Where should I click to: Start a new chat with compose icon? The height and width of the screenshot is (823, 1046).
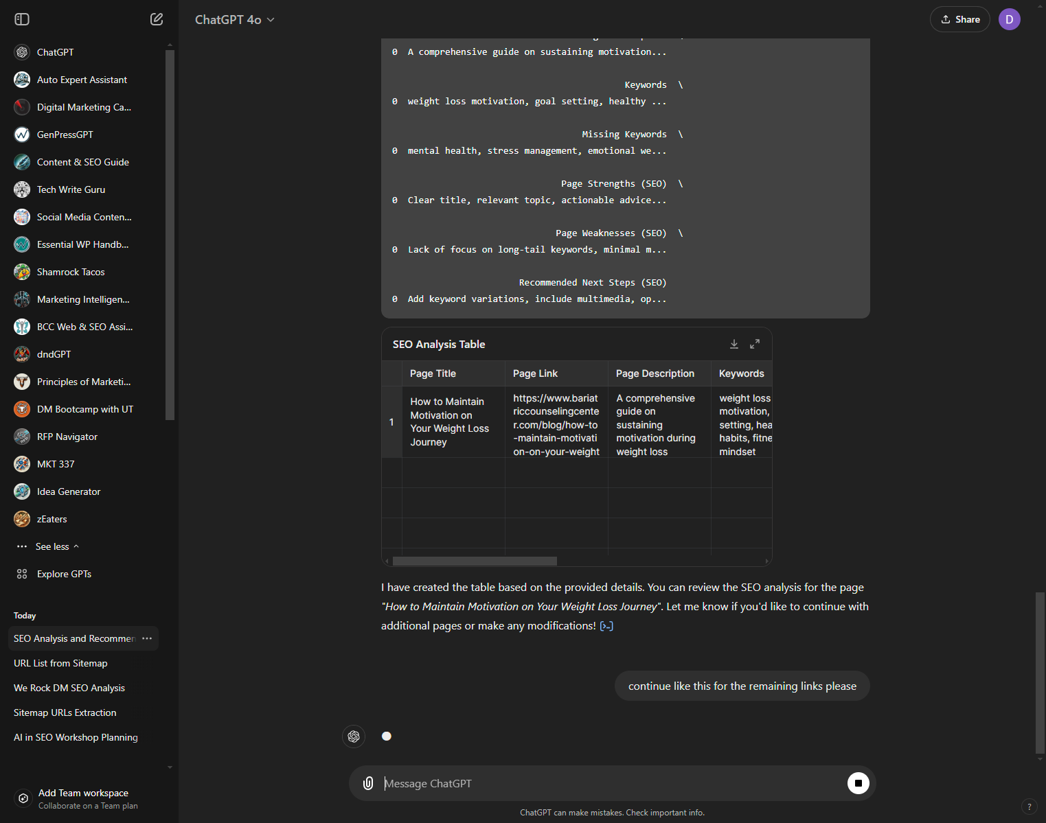(157, 19)
